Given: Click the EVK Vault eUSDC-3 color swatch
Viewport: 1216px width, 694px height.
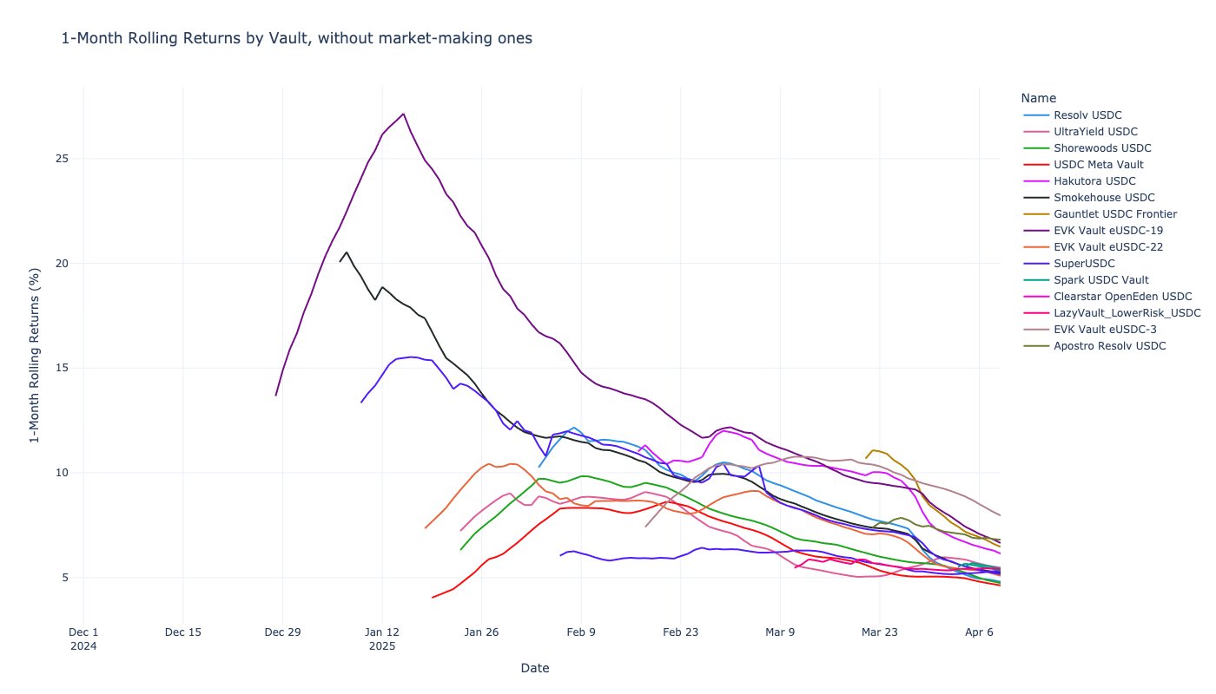Looking at the screenshot, I should pos(1035,330).
